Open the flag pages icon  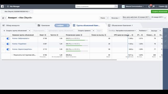pos(154,6)
